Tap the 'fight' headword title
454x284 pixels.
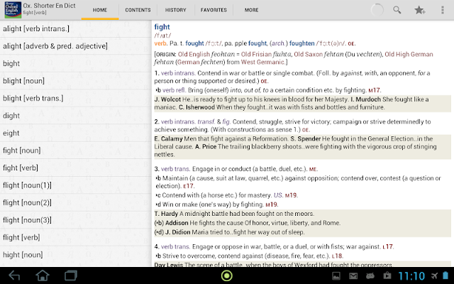point(162,27)
